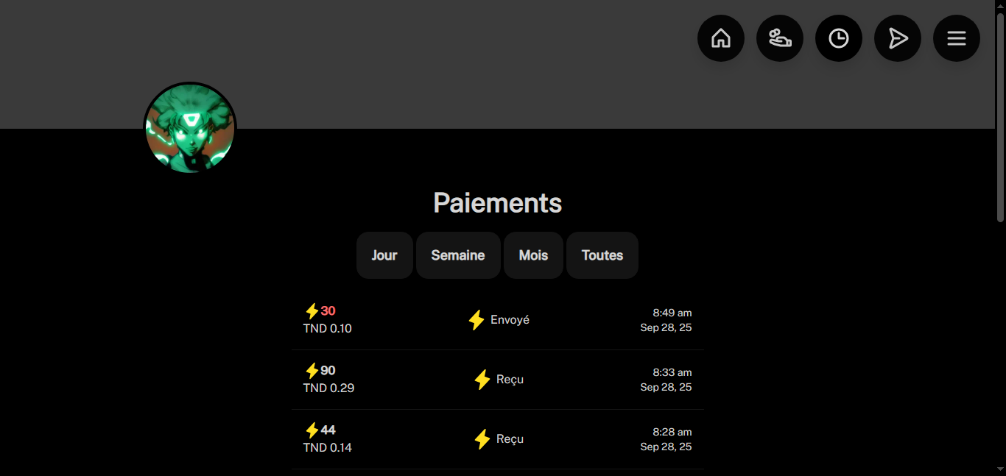
Task: Click the lightning bolt next to red 30
Action: pos(312,311)
